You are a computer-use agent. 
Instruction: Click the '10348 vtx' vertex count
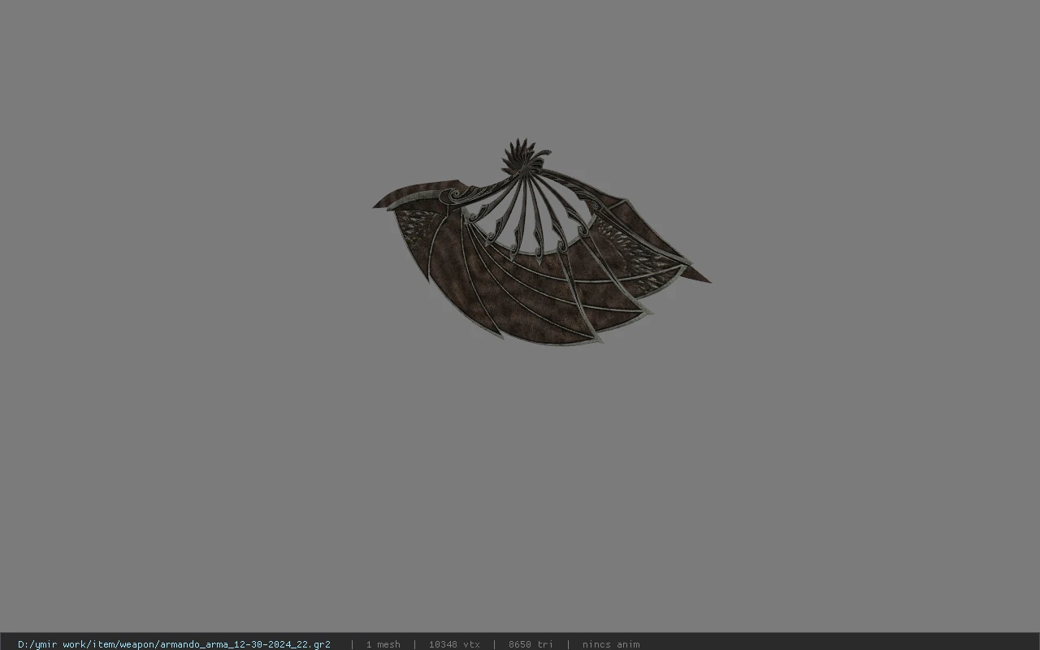(454, 644)
